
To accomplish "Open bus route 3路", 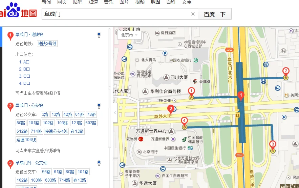I will coord(45,114).
